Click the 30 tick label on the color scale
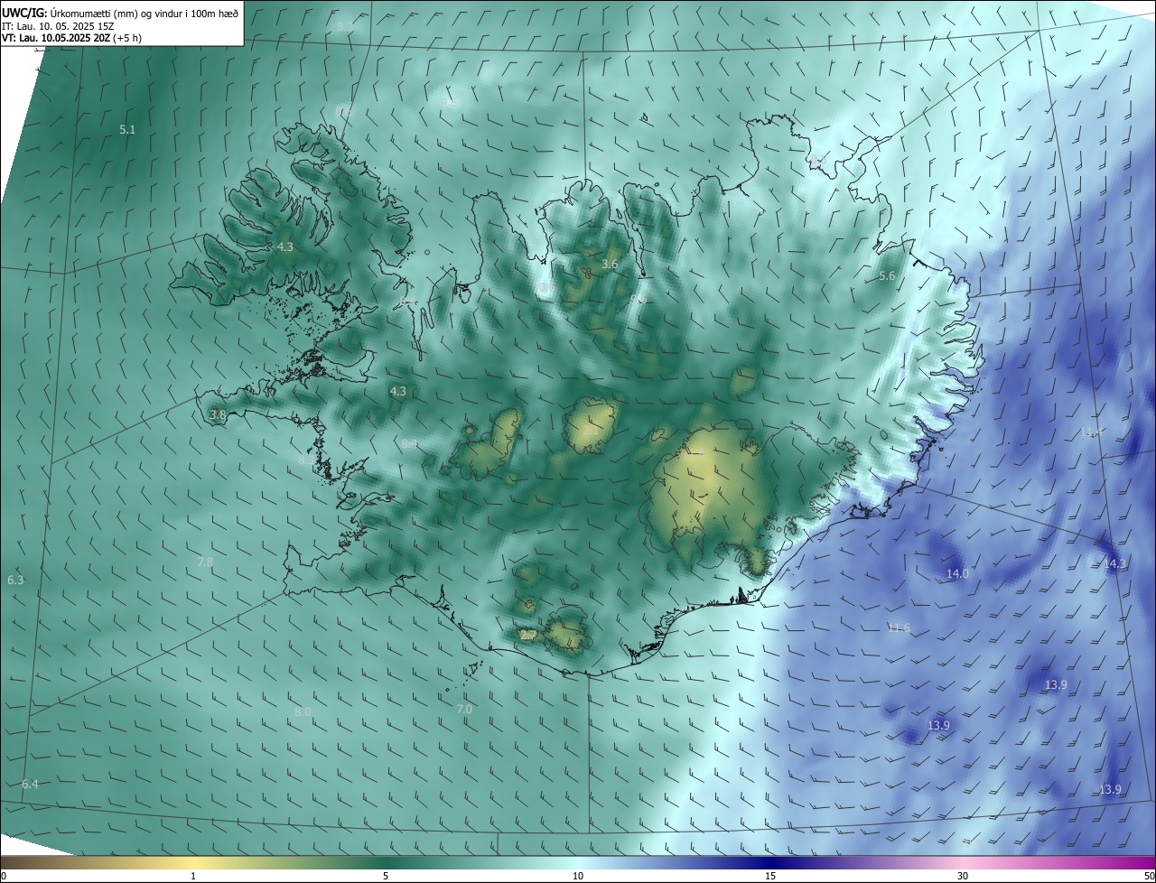Screen dimensions: 1156x883 (963, 876)
